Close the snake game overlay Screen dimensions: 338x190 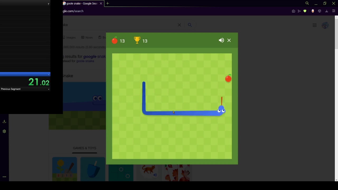coord(229,40)
